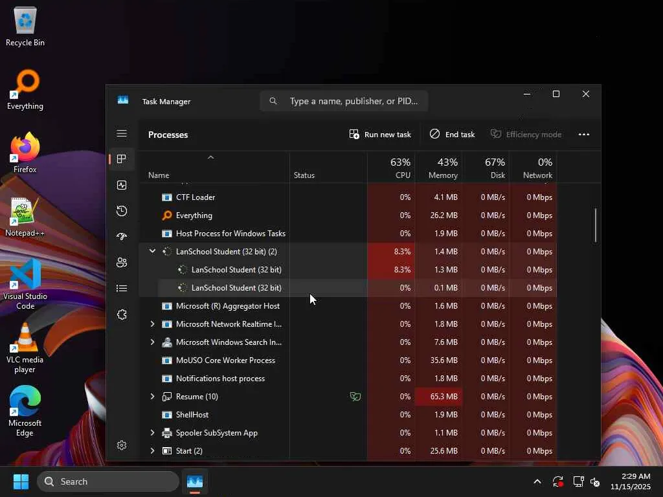Image resolution: width=663 pixels, height=497 pixels.
Task: Open Task Manager settings gear icon
Action: [x=122, y=445]
